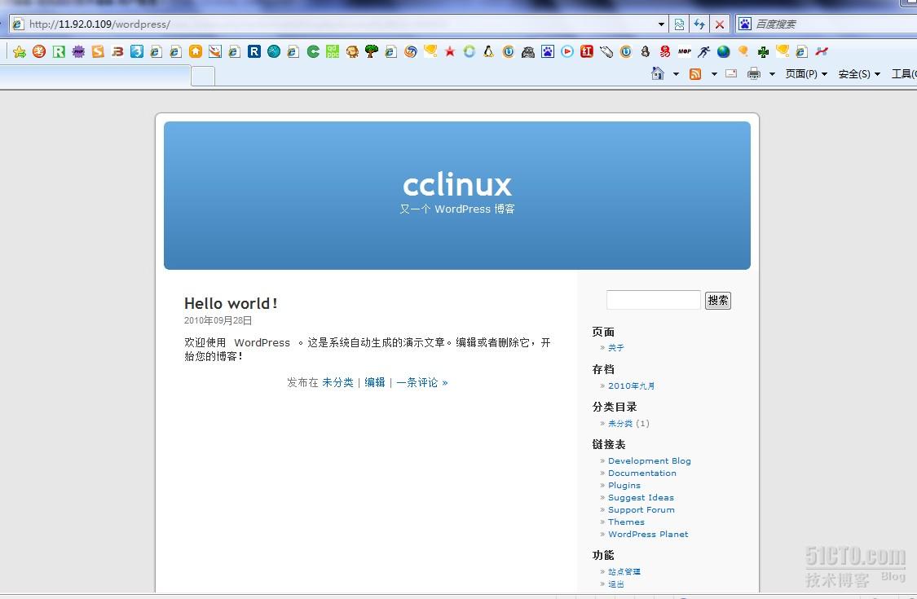
Task: Open the 站点管理 site admin link
Action: [624, 571]
